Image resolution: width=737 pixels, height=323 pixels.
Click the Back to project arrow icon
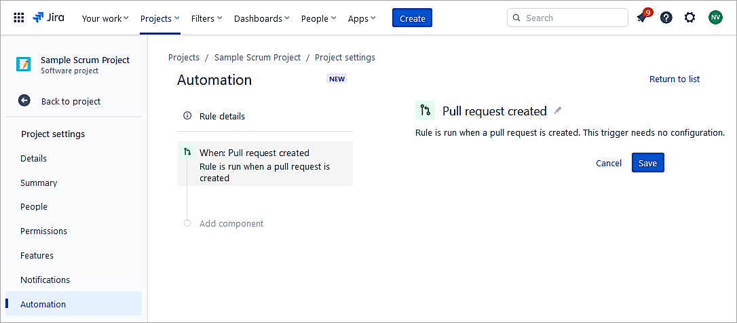24,101
